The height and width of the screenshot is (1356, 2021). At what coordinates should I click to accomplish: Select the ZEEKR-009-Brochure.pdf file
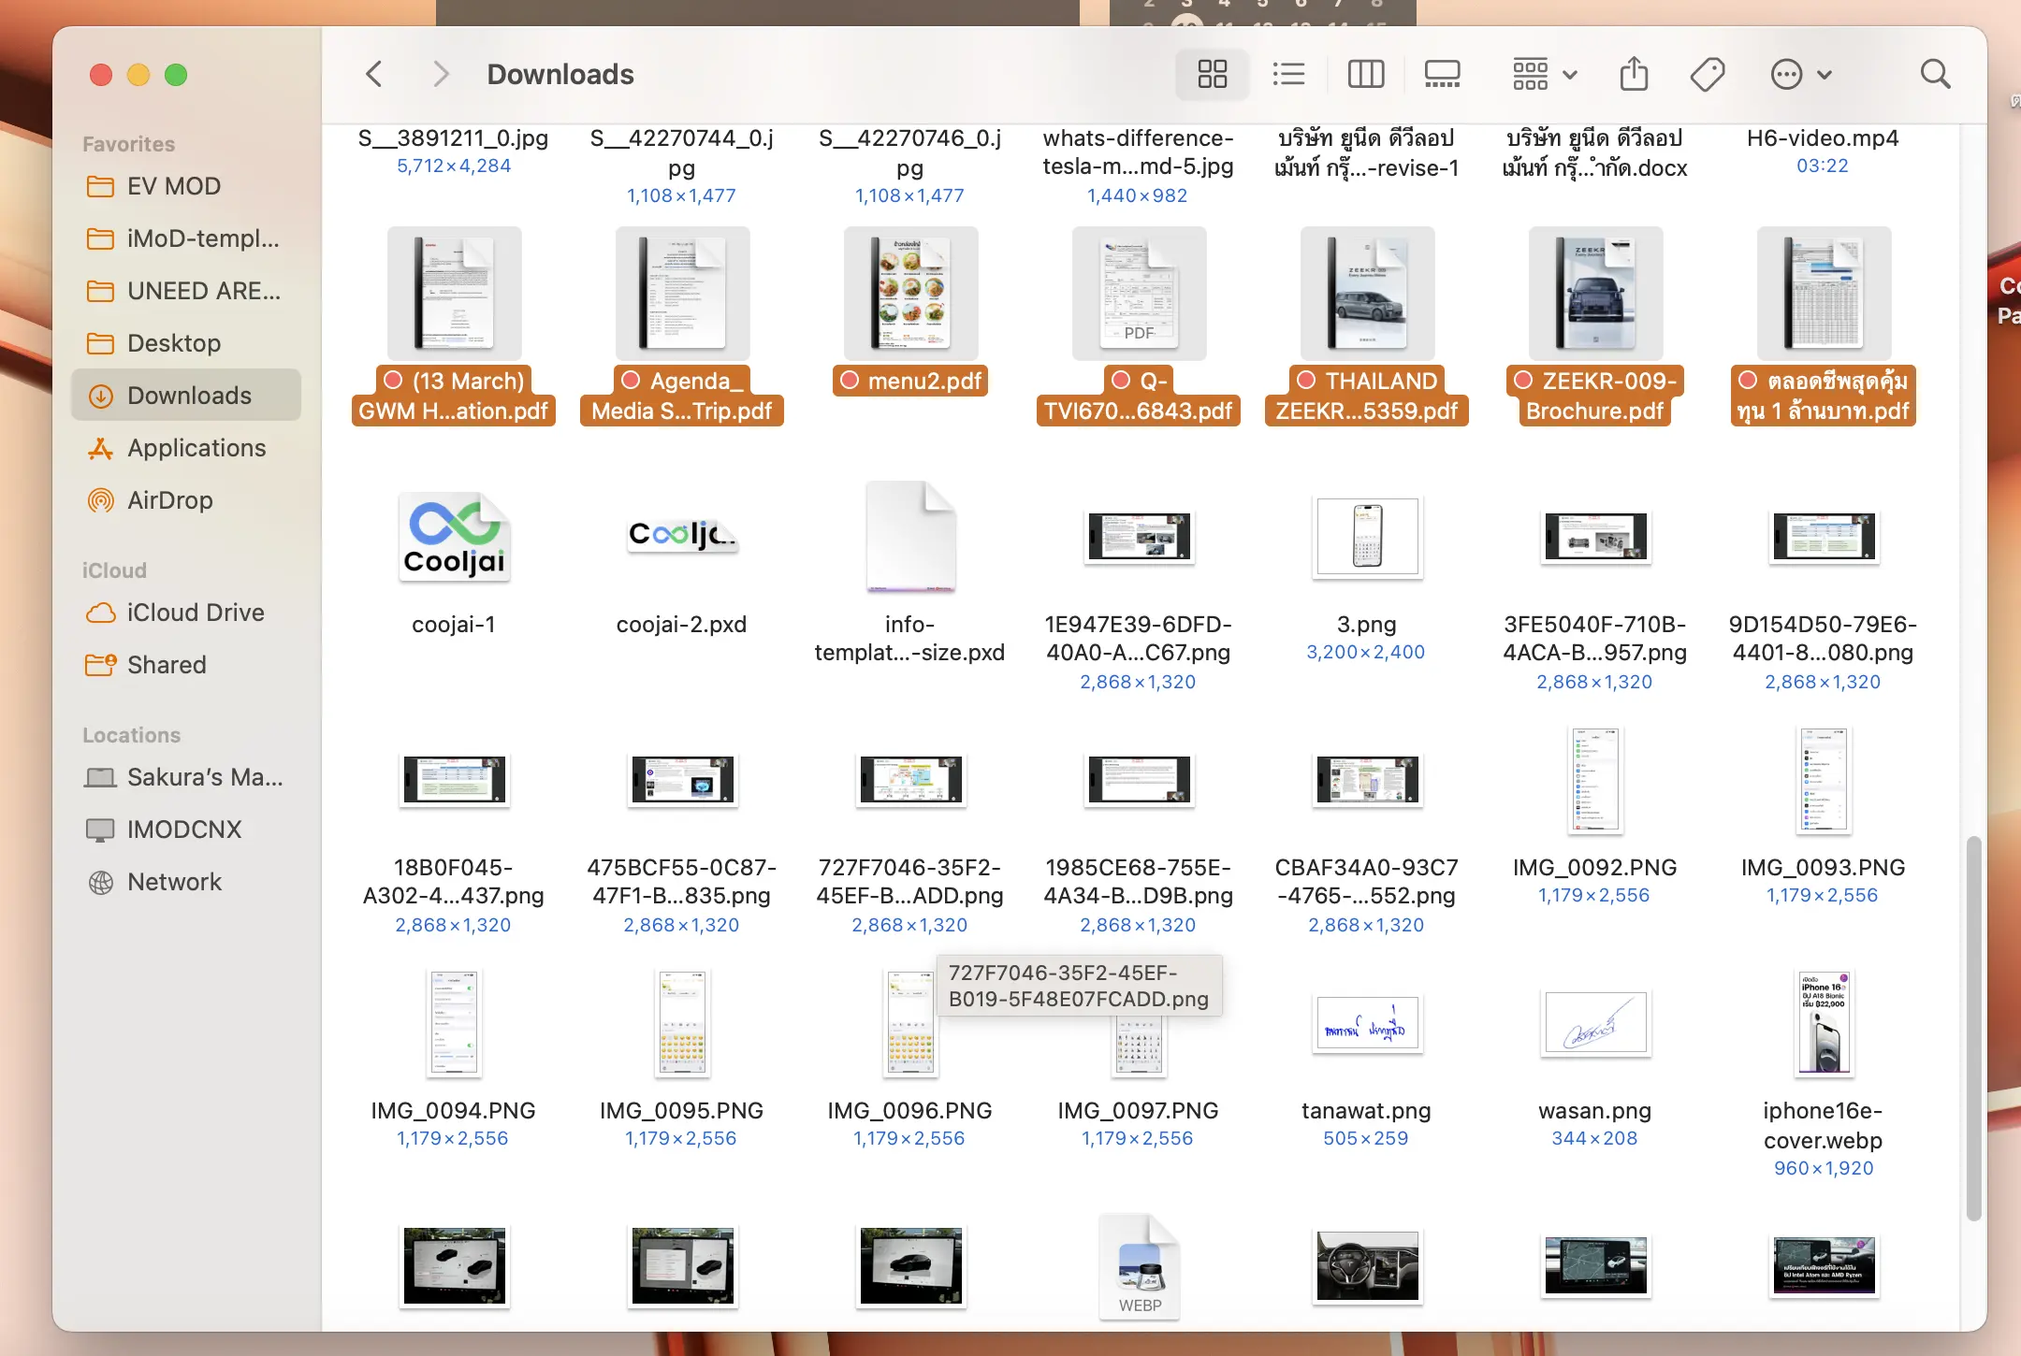[x=1595, y=294]
